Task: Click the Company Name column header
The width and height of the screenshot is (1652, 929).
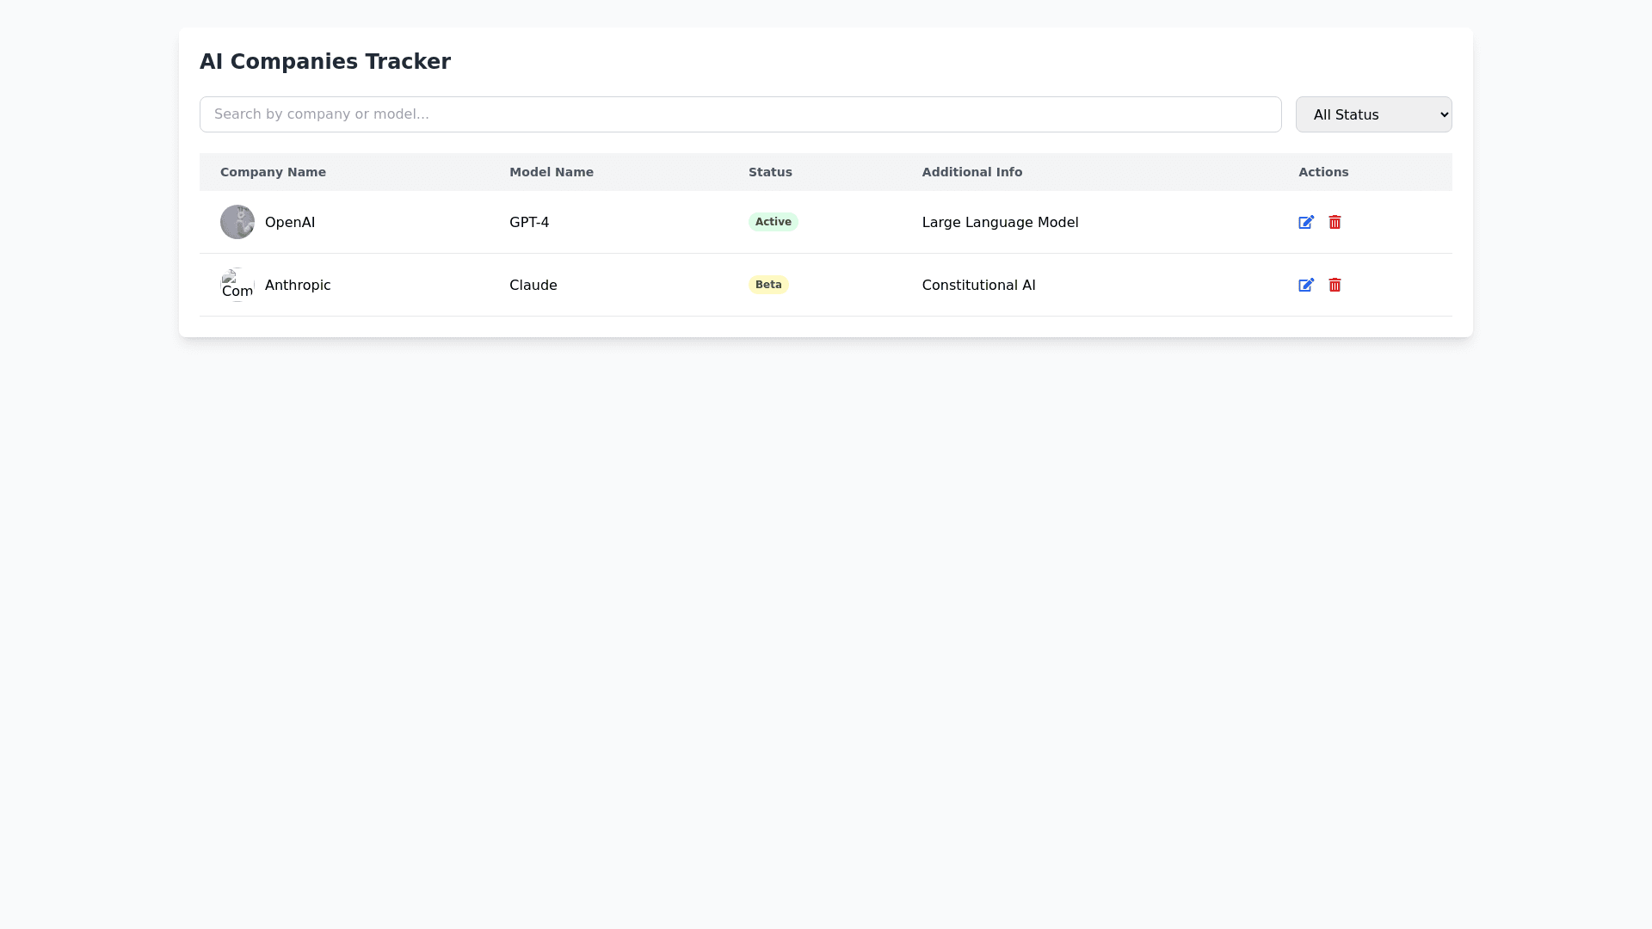Action: coord(273,172)
